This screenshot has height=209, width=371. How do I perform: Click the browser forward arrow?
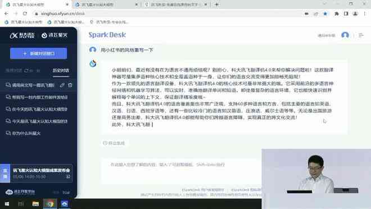[x=16, y=13]
